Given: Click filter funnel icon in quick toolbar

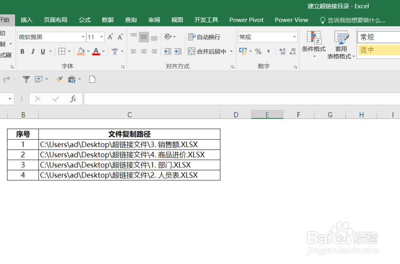Looking at the screenshot, I should pos(26,79).
